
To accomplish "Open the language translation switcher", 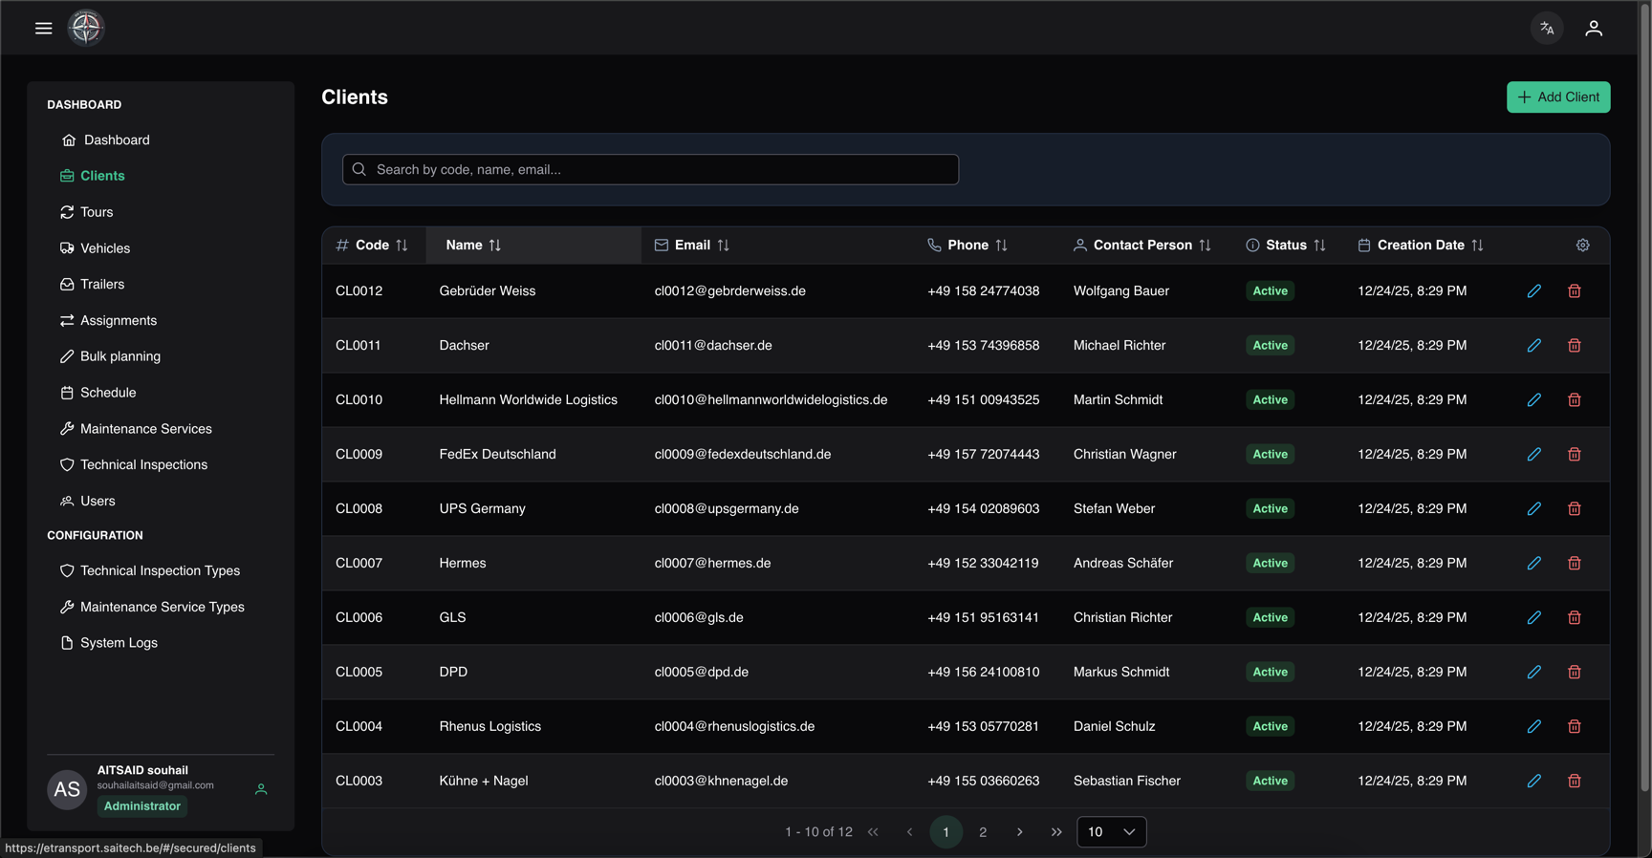I will 1547,29.
